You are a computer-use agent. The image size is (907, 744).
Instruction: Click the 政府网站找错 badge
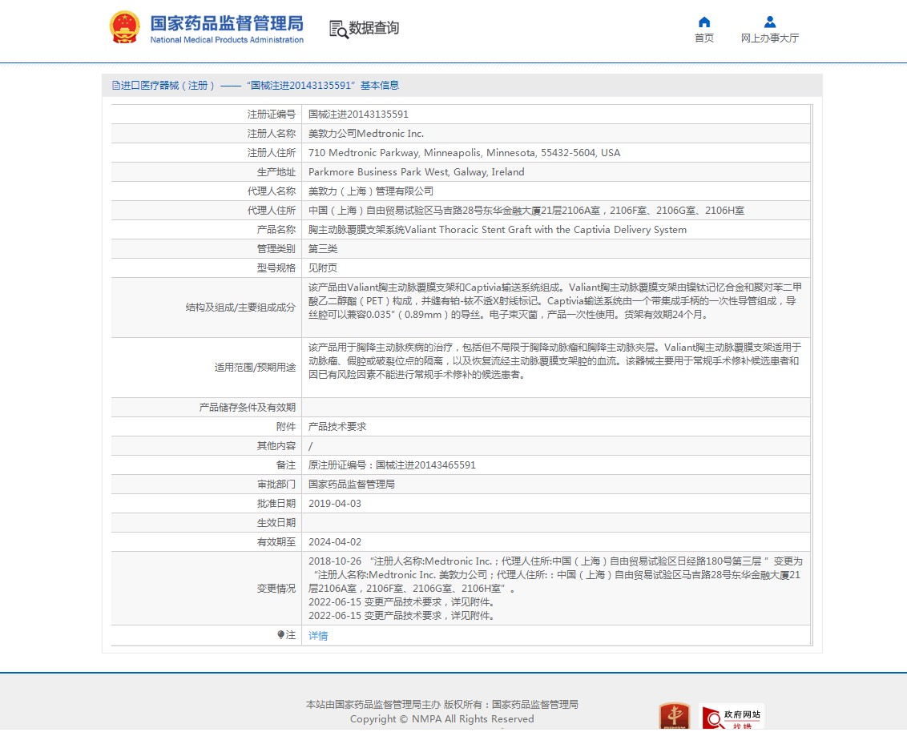coord(732,717)
